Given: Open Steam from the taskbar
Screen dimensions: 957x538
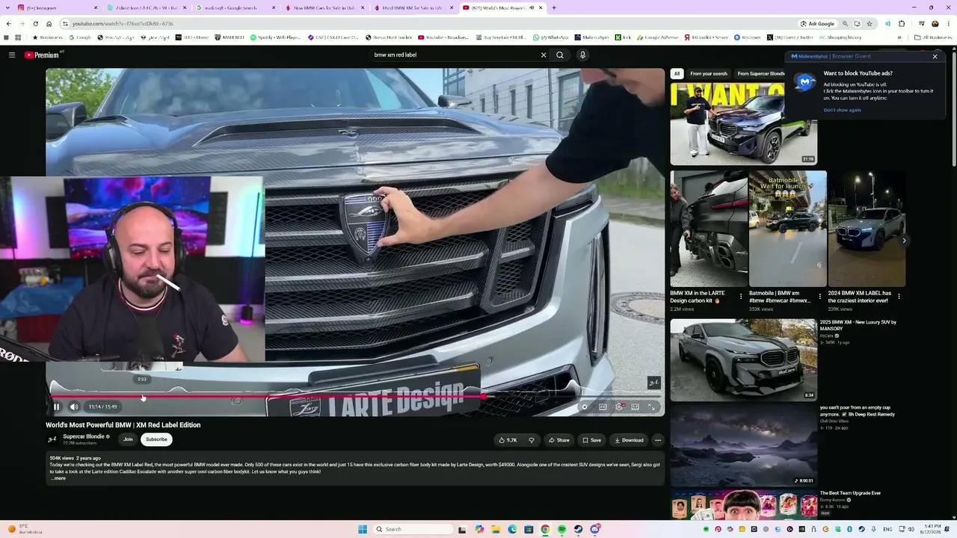Looking at the screenshot, I should click(578, 529).
